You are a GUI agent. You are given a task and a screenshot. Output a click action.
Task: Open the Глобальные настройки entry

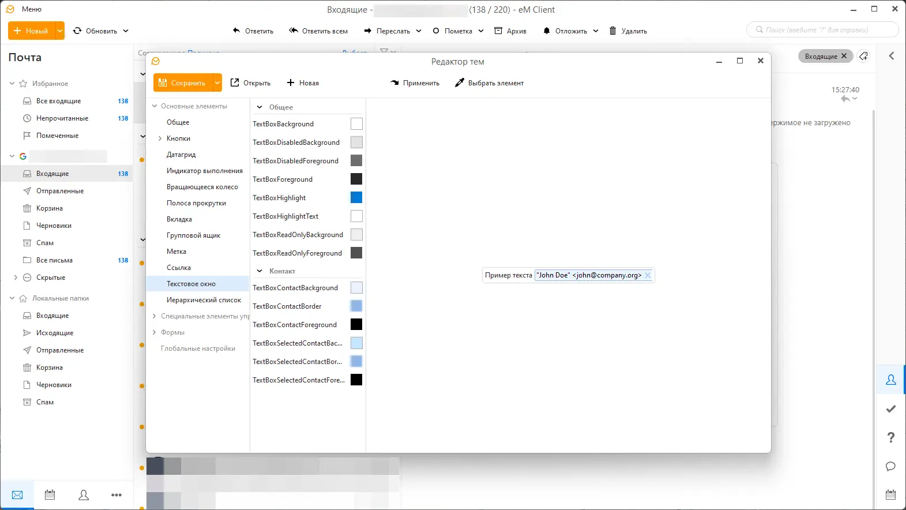pyautogui.click(x=198, y=348)
